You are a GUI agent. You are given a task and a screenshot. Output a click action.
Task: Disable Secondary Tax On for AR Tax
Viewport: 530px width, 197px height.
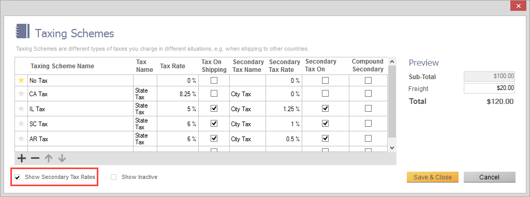325,138
